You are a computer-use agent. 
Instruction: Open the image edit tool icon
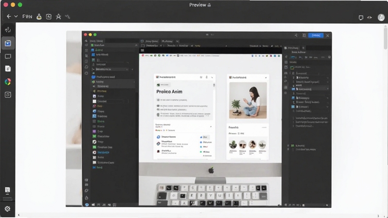49,16
